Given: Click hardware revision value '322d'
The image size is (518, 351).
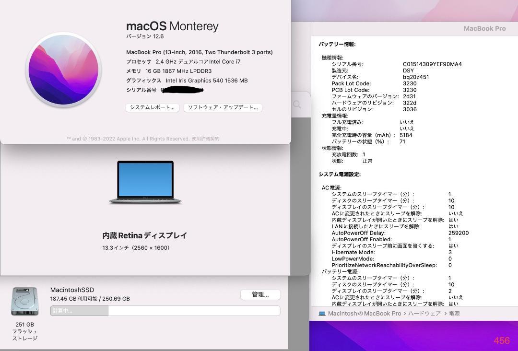Looking at the screenshot, I should pos(410,103).
